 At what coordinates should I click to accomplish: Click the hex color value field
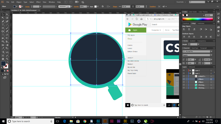click(209, 15)
